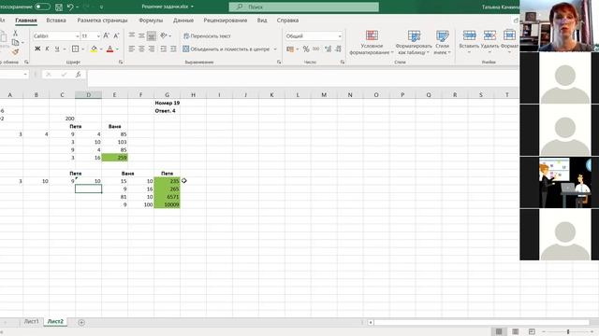Toggle Underline Ч formatting

pos(57,49)
